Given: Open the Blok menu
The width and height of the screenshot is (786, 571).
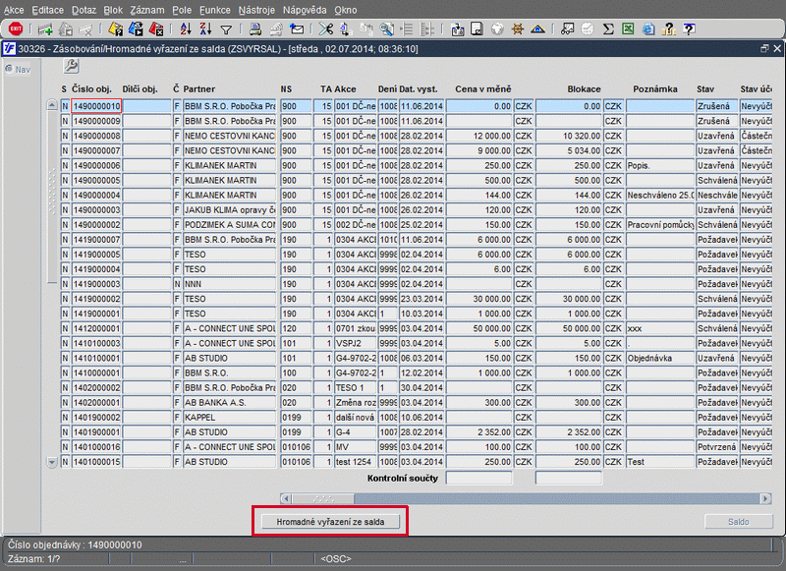Looking at the screenshot, I should [113, 10].
